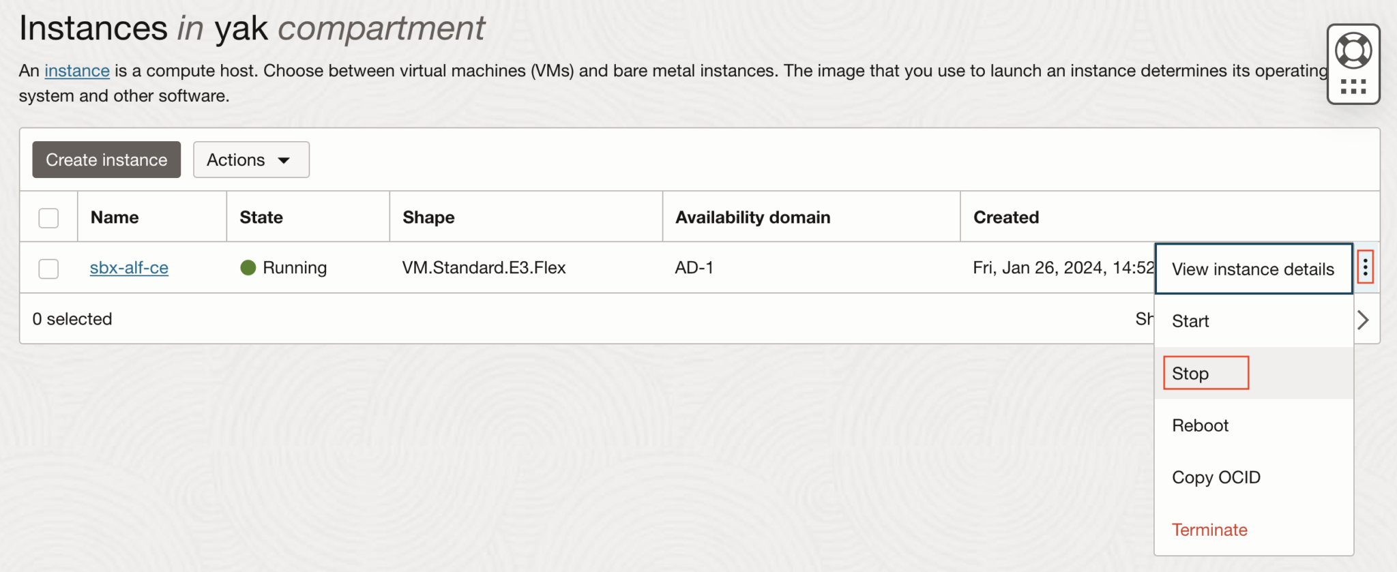Click Copy OCID menu entry
Screen dimensions: 1397x572
(1216, 477)
